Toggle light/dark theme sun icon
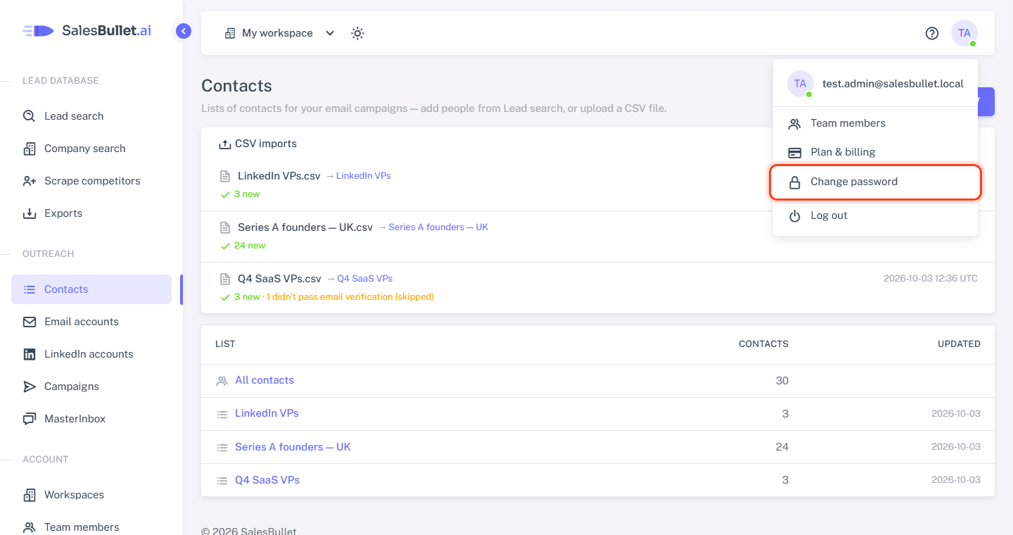Screen dimensions: 1013x535 (357, 33)
